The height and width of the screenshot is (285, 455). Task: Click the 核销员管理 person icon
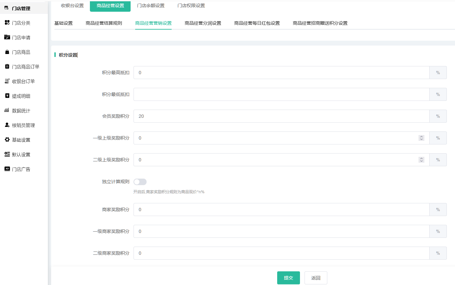7,125
